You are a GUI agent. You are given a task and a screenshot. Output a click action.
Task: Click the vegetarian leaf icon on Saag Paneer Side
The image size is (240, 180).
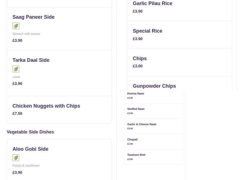[16, 26]
